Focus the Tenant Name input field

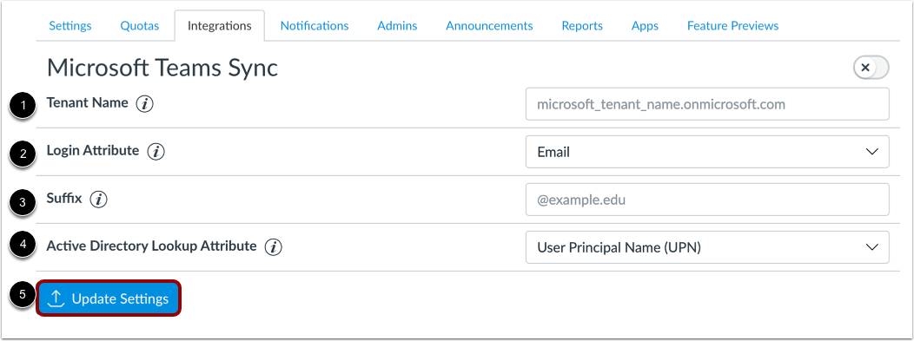707,104
